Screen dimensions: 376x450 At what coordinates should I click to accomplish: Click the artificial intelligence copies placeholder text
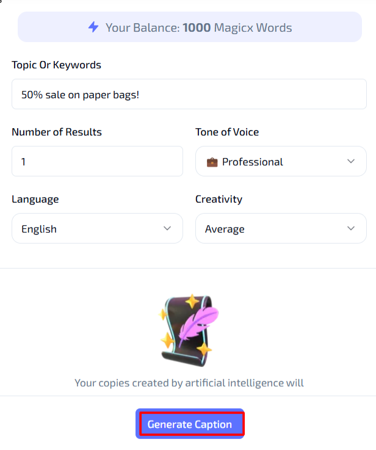(x=189, y=383)
